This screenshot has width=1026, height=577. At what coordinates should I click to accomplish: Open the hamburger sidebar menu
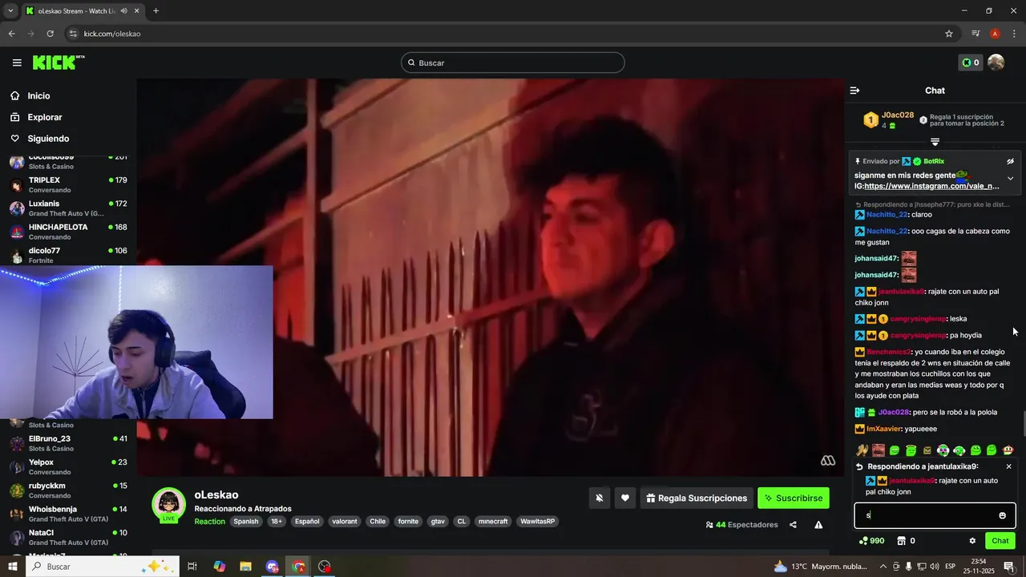coord(17,63)
